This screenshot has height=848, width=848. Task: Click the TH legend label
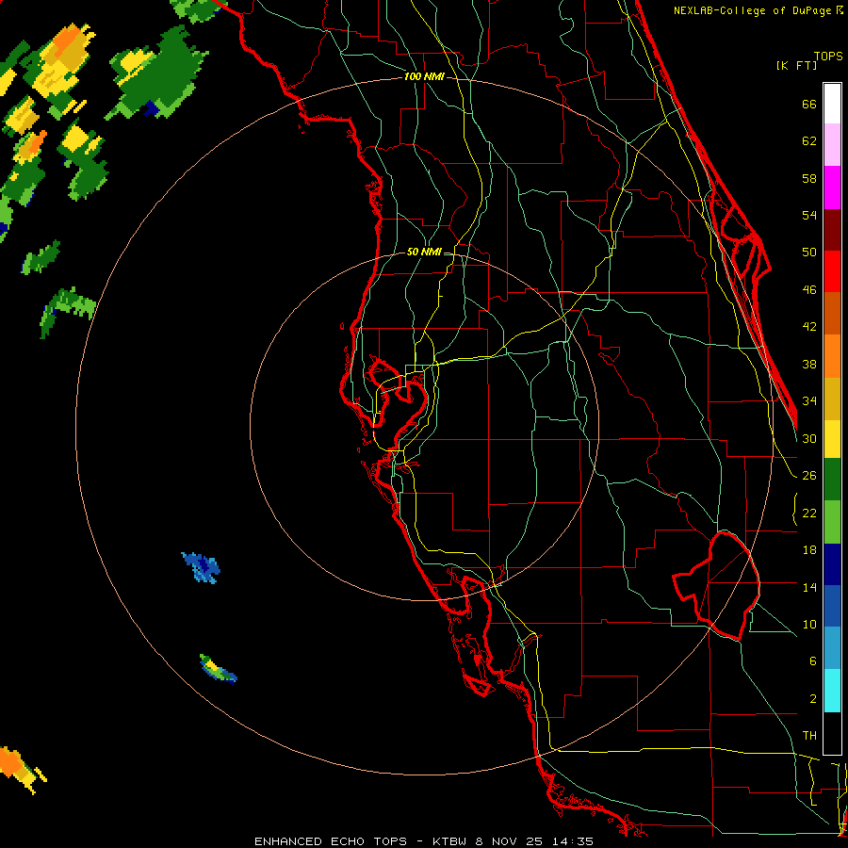click(809, 736)
